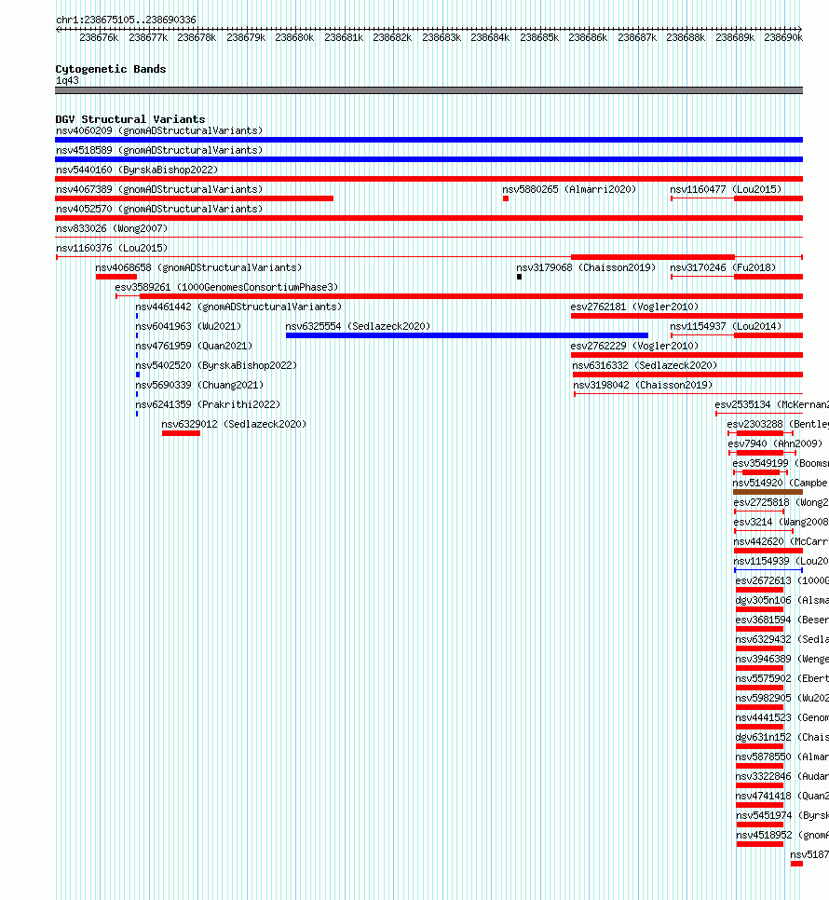
Task: Select the nsv4518589 blue variant bar
Action: click(x=428, y=159)
